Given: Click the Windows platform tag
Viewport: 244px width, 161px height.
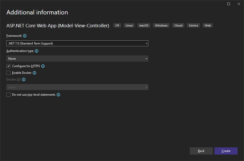Looking at the screenshot, I should [161, 25].
